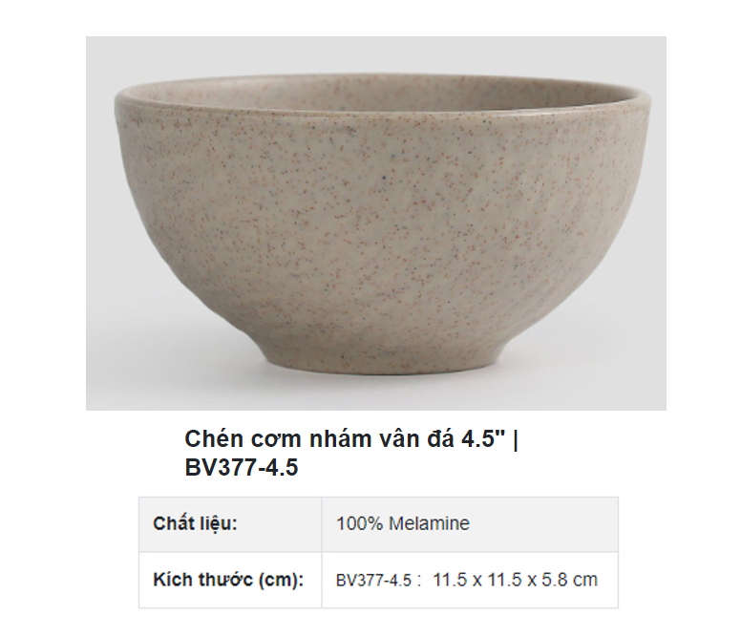The height and width of the screenshot is (637, 741).
Task: Click the Chất liệu: label cell
Action: [x=230, y=524]
